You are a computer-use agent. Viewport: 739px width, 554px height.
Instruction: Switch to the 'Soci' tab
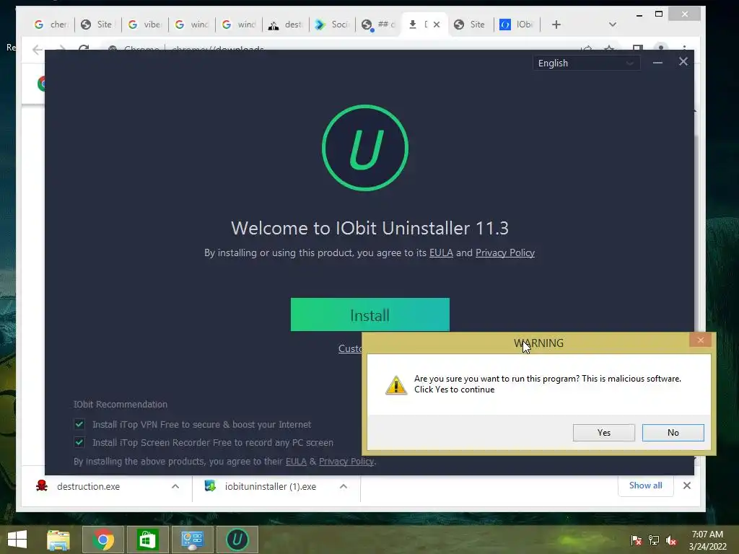click(x=333, y=25)
